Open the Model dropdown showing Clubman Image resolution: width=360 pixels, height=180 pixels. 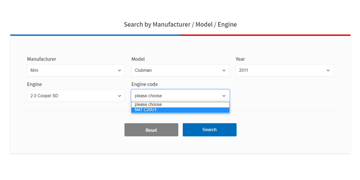pos(180,70)
